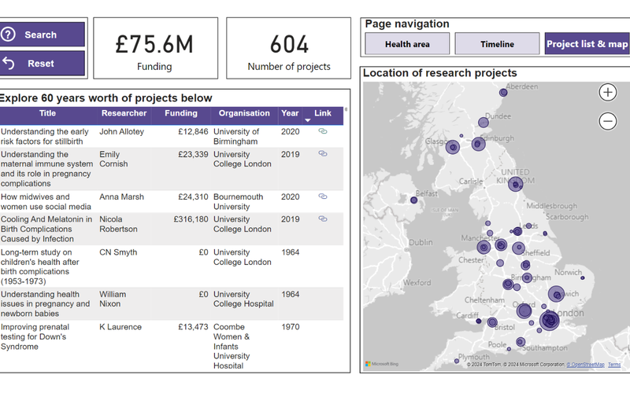Click the Title column header
The width and height of the screenshot is (630, 393).
(x=47, y=113)
